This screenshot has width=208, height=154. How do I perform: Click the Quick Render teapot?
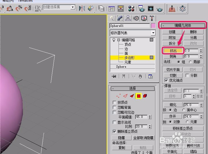pos(159,9)
